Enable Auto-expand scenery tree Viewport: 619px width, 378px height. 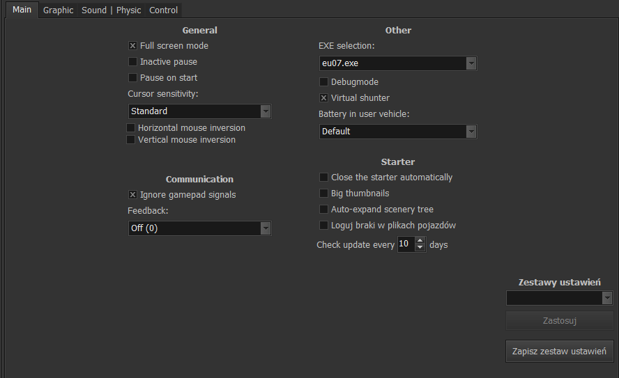[x=323, y=210]
